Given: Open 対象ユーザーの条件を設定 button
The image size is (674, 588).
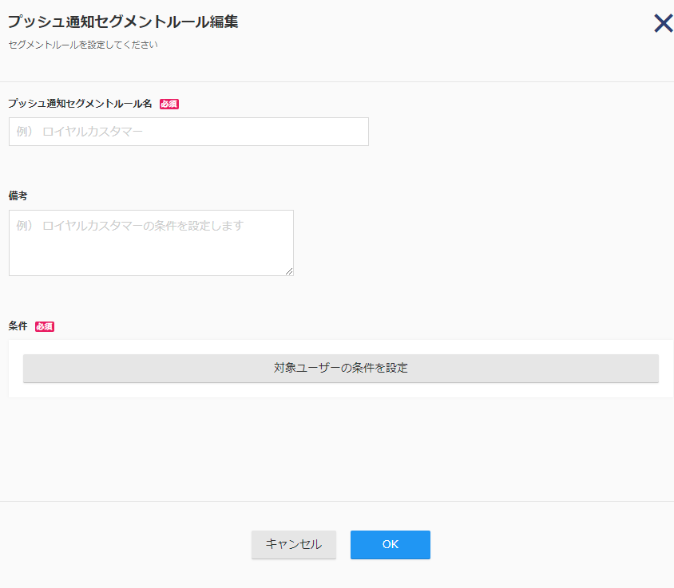Looking at the screenshot, I should pos(341,368).
